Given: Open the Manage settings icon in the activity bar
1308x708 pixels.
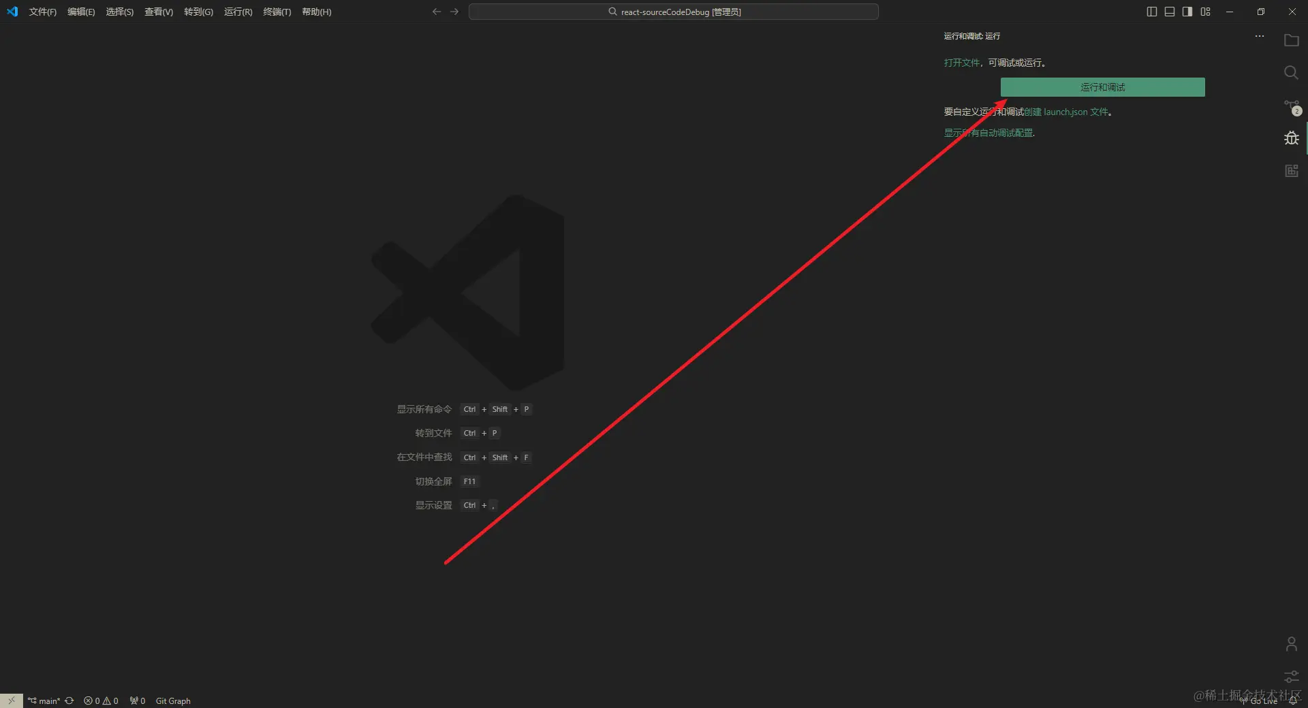Looking at the screenshot, I should click(x=1291, y=677).
